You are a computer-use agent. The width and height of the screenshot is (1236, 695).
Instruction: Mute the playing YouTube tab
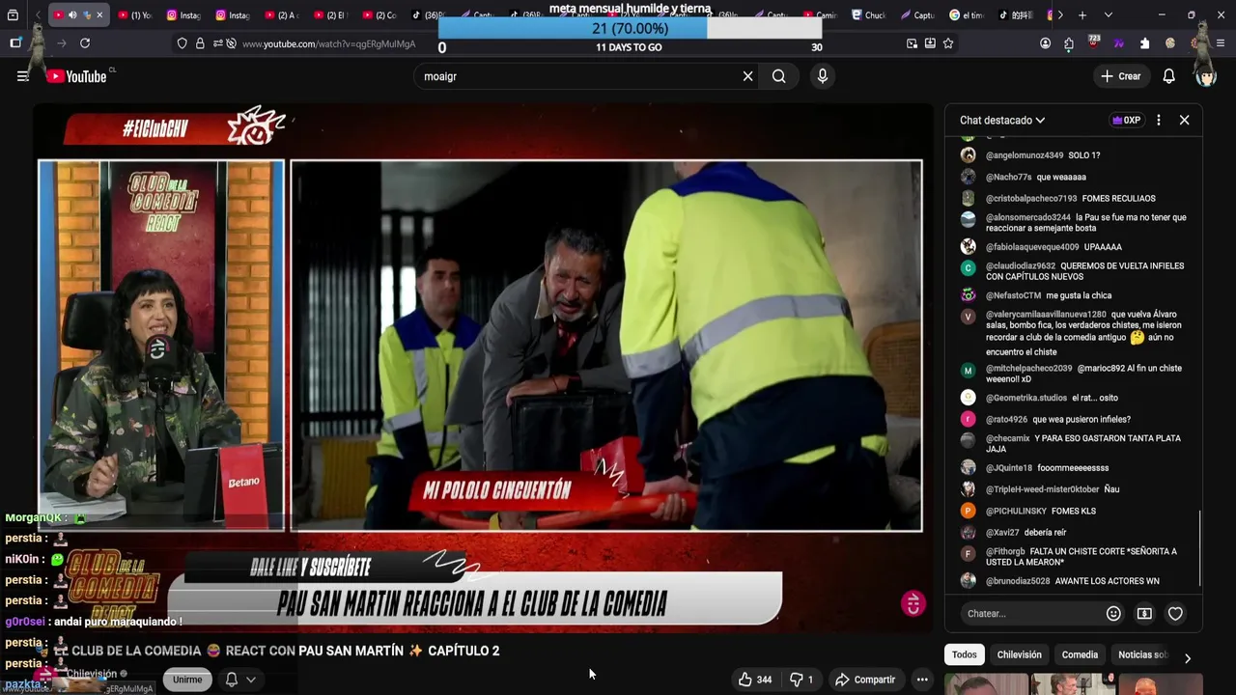72,14
